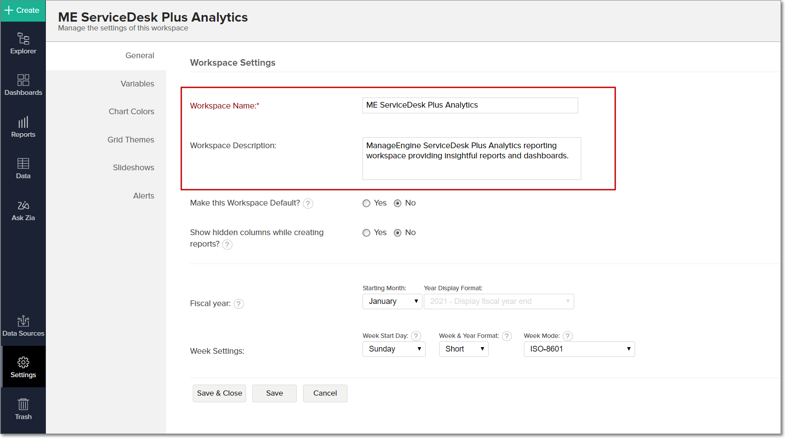Select the Dashboards icon

coord(23,85)
